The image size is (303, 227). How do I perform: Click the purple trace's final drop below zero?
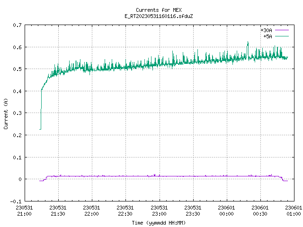coord(283,179)
